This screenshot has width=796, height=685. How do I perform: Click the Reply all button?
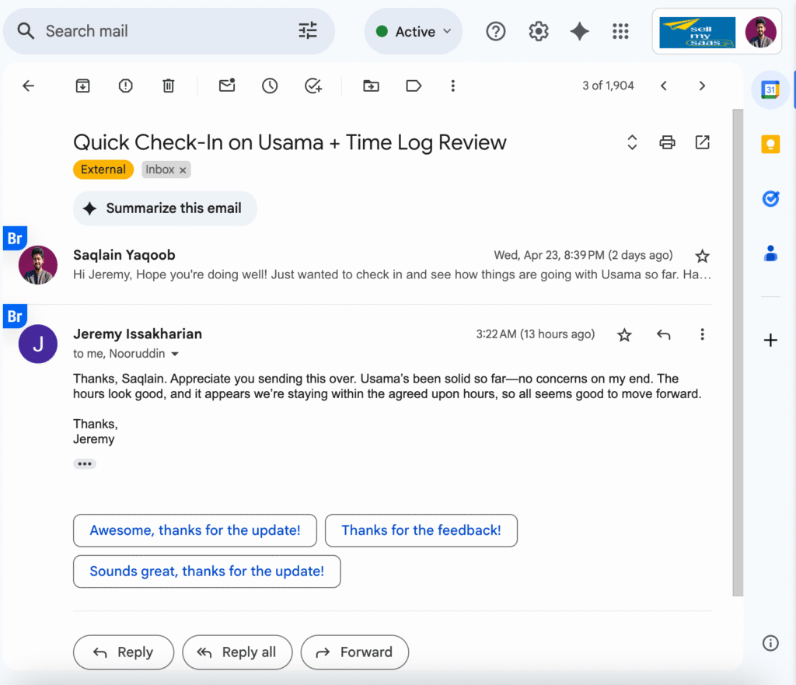coord(238,652)
